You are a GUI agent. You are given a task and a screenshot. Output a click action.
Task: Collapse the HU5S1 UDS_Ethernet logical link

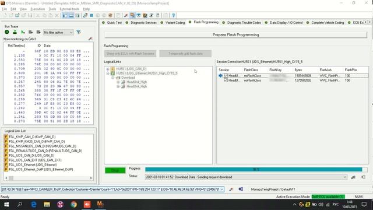[107, 73]
